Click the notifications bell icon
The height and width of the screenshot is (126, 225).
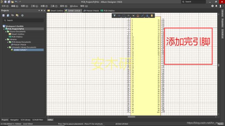tap(216, 6)
